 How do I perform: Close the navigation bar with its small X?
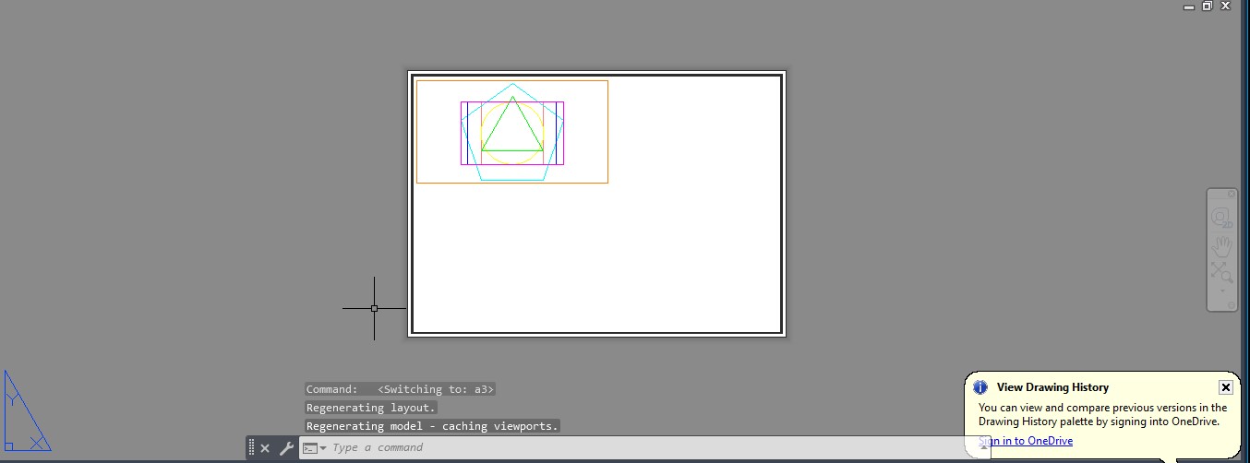tap(1231, 195)
